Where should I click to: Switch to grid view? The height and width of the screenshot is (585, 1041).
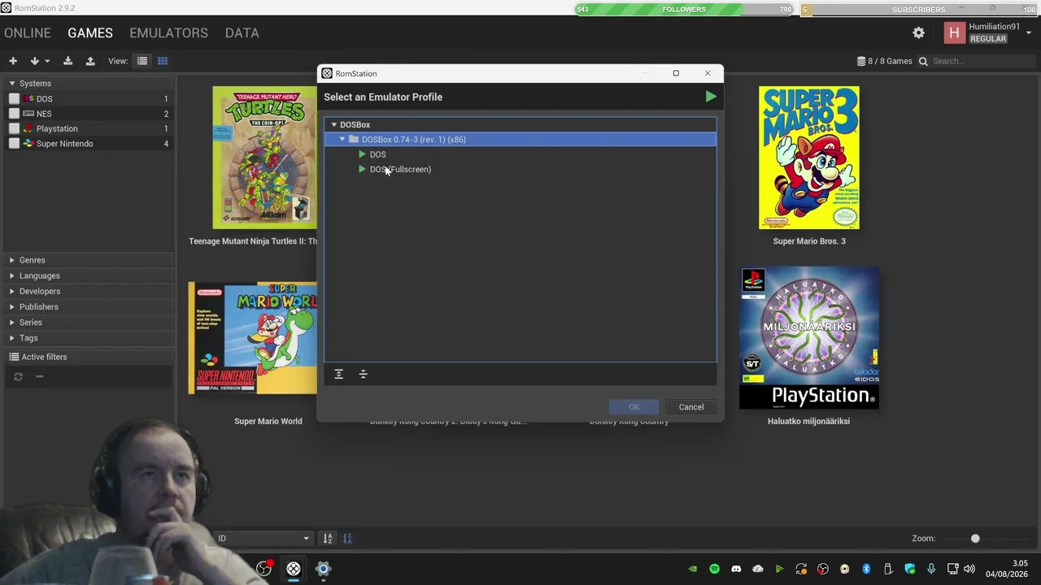coord(163,61)
